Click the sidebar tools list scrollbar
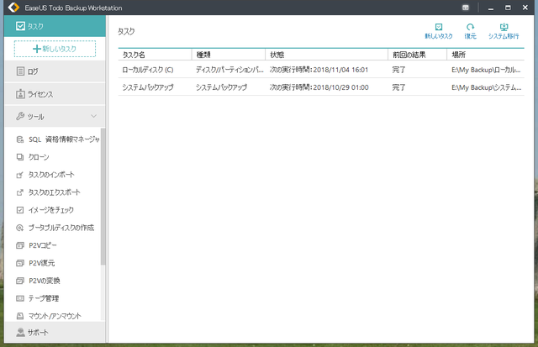The width and height of the screenshot is (538, 347). (103, 196)
